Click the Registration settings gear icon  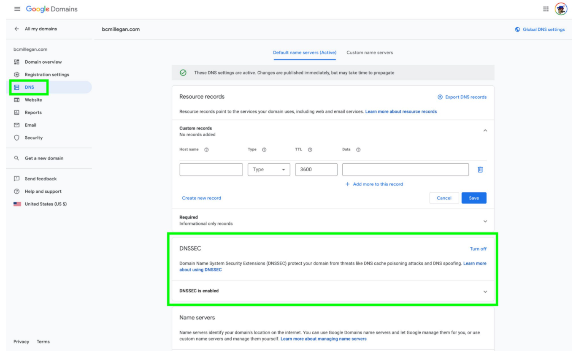(x=17, y=75)
